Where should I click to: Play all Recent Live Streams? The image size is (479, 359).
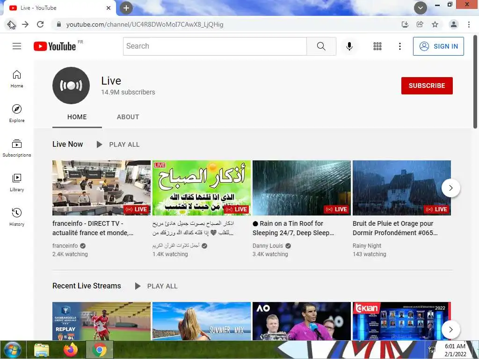[x=156, y=286]
